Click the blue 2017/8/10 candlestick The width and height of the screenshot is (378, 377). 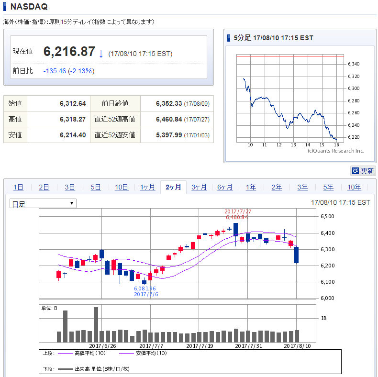click(x=297, y=255)
